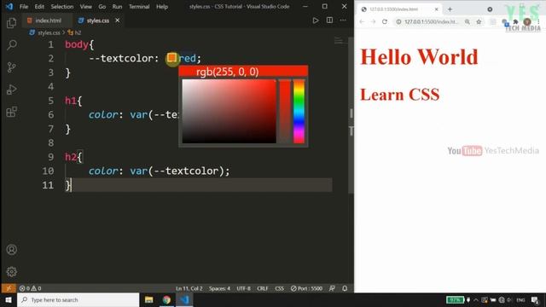Click the zoom magnifier in address bar
546x307 pixels.
pos(468,21)
